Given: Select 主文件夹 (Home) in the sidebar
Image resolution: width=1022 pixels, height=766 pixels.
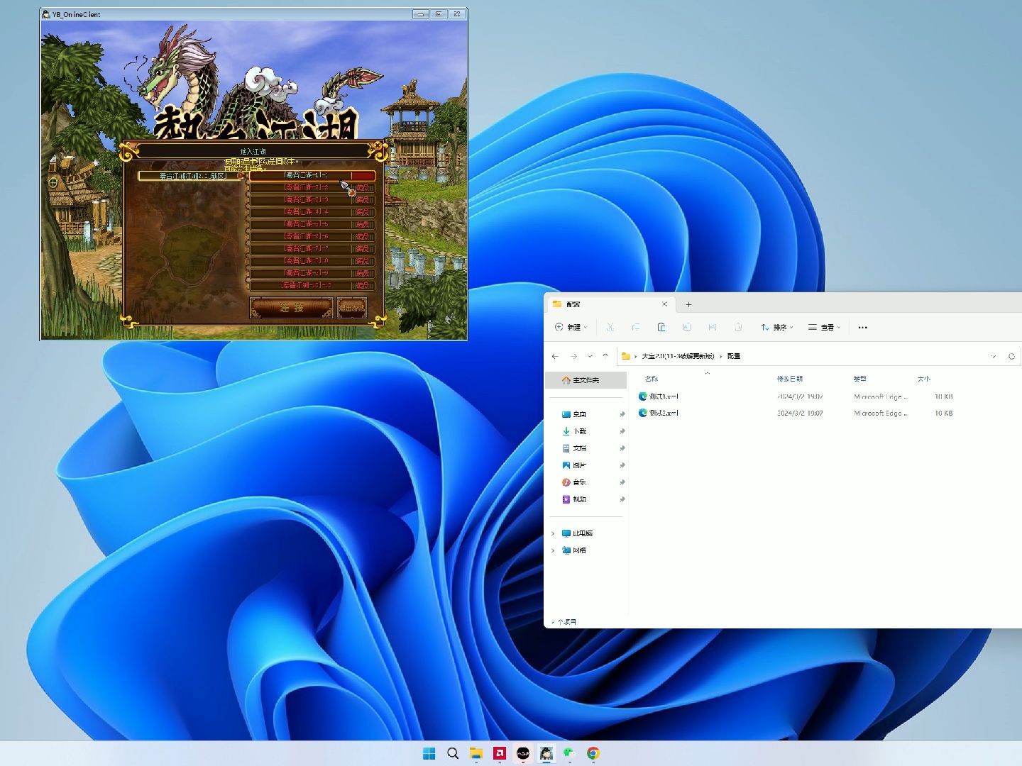Looking at the screenshot, I should coord(586,380).
